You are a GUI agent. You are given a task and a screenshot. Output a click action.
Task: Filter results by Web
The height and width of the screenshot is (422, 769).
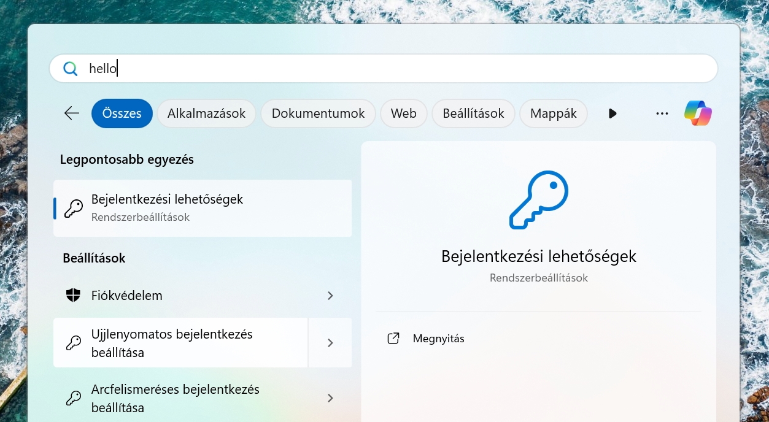click(x=403, y=113)
